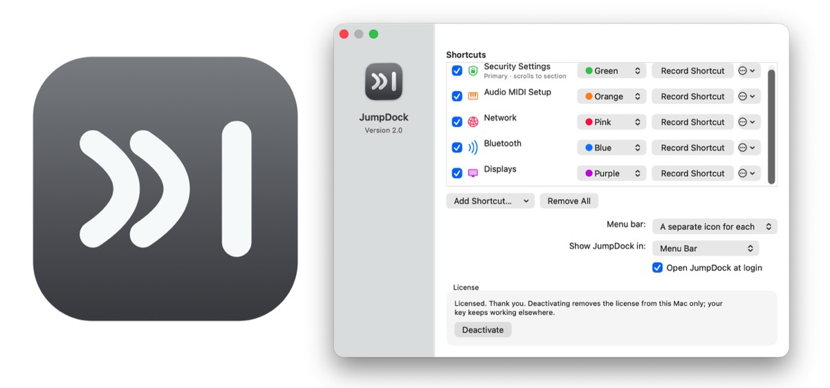Screen dimensions: 830x388
Task: Close the JumpDock settings window
Action: tap(344, 34)
